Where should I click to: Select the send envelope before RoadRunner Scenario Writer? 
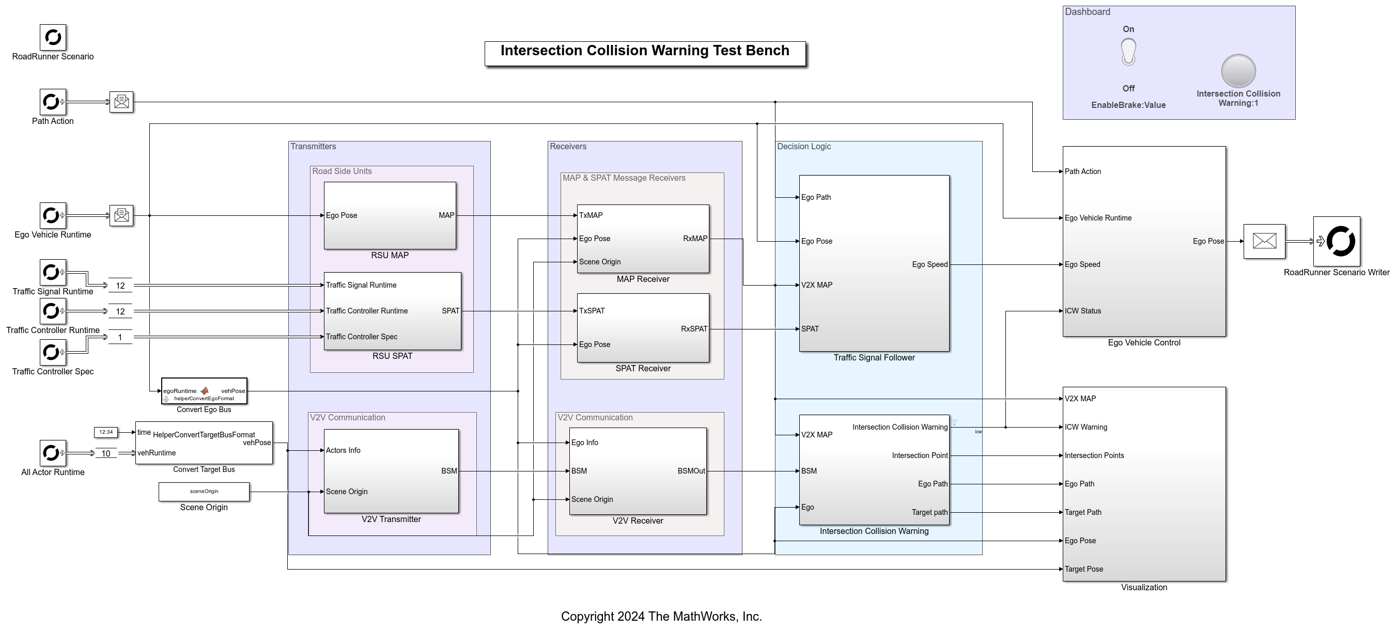(1264, 241)
